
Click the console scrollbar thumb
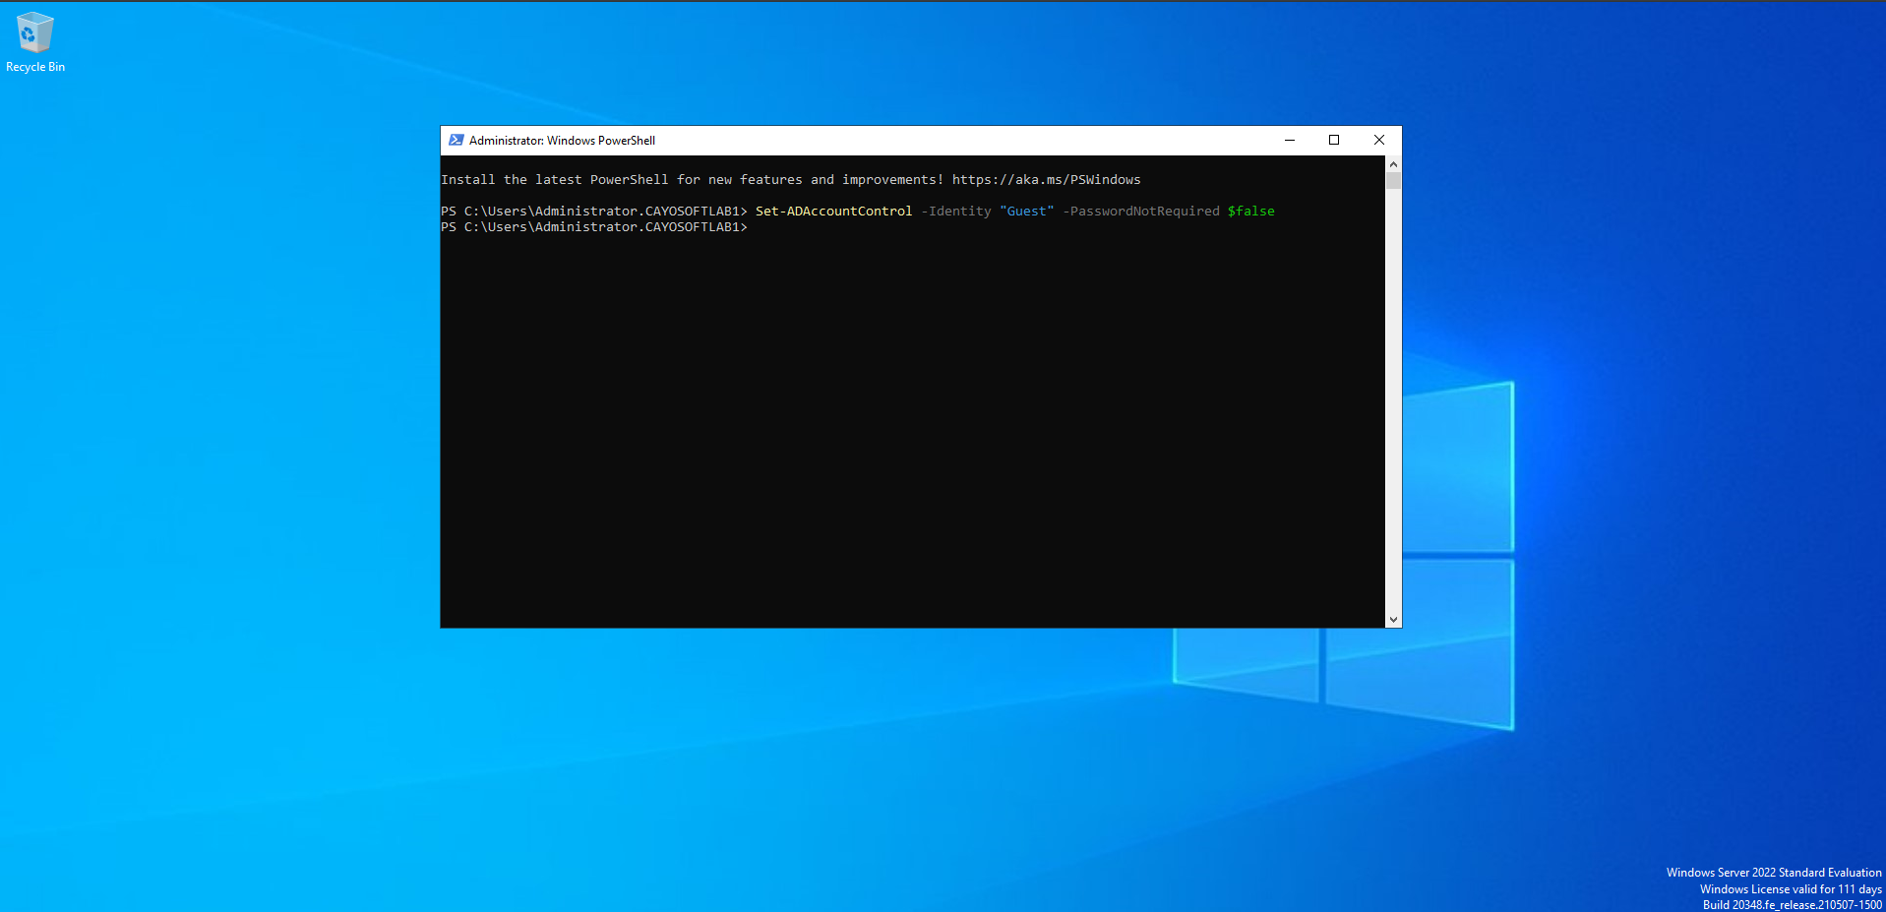[1393, 181]
